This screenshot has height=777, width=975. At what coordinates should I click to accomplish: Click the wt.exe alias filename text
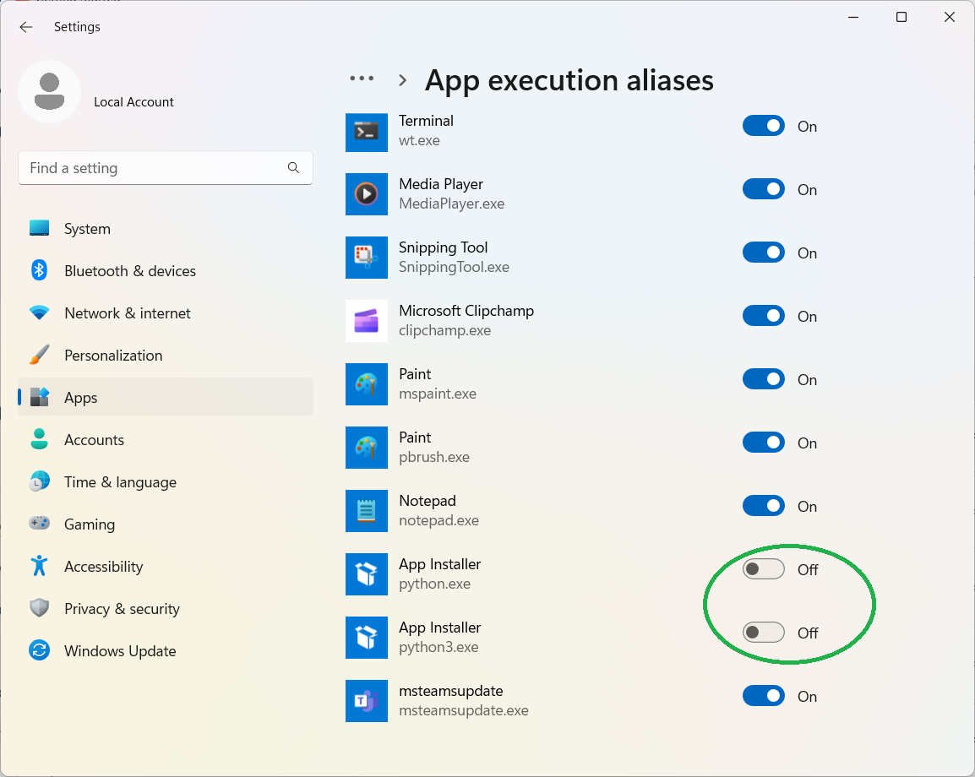coord(419,140)
